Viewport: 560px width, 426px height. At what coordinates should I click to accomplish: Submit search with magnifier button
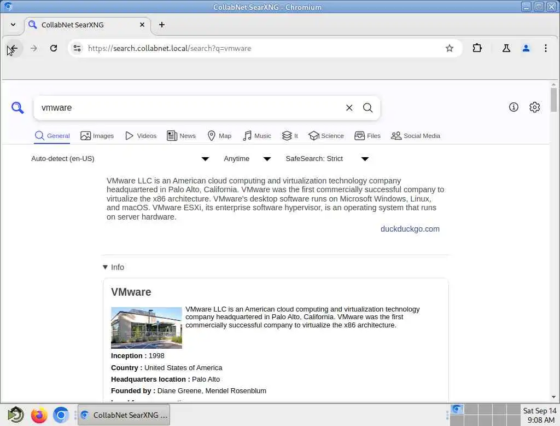pos(368,108)
